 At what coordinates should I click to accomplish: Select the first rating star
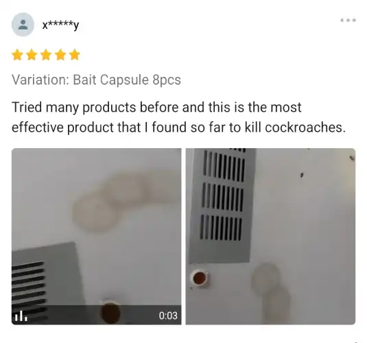click(17, 55)
